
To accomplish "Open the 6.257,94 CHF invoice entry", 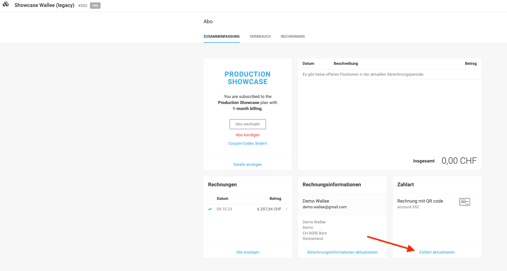I will point(248,209).
